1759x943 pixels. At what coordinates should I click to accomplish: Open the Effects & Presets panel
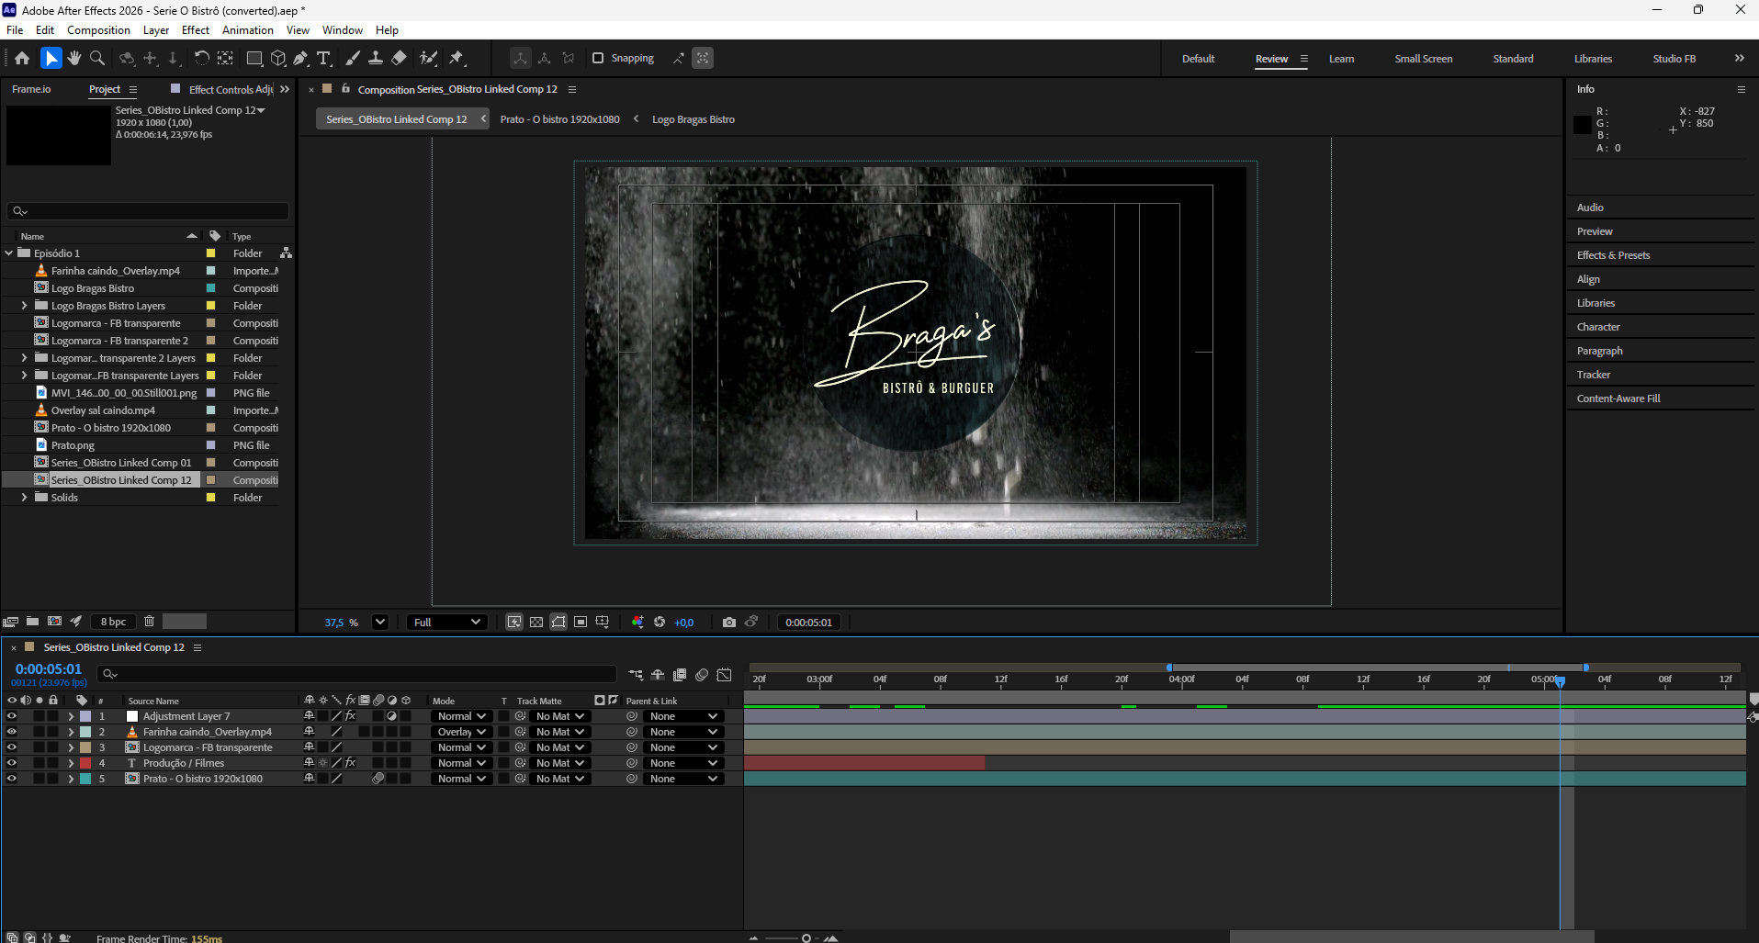(1614, 254)
